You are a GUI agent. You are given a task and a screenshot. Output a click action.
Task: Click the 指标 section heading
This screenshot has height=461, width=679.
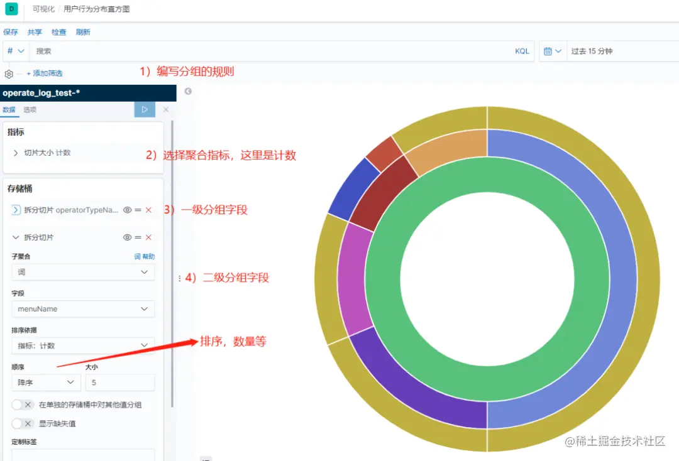click(x=16, y=132)
